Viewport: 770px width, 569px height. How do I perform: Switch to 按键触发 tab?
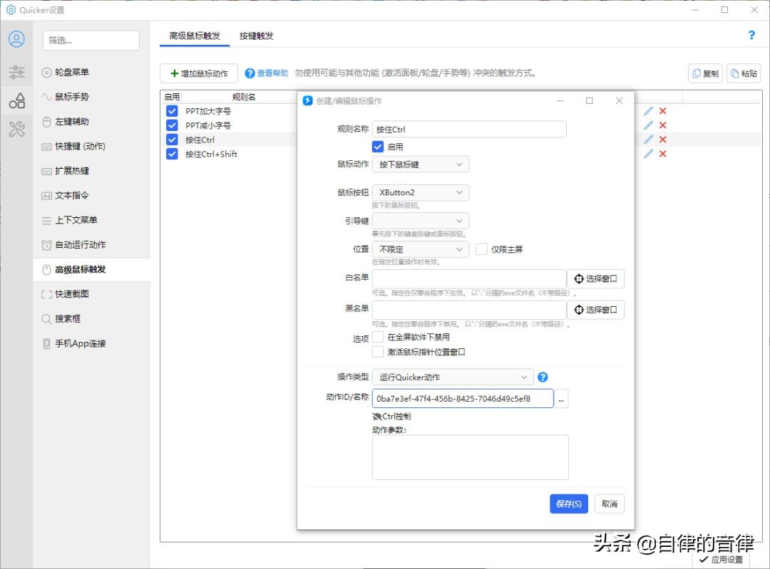click(256, 36)
